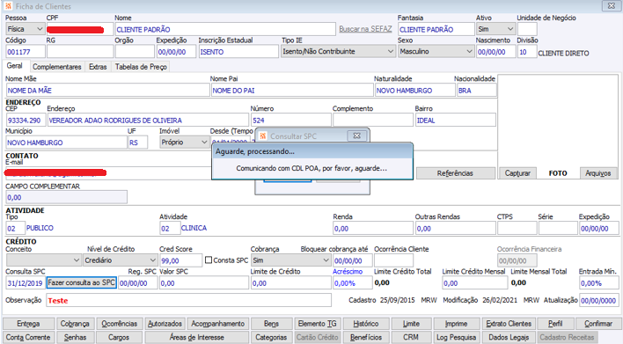The image size is (623, 344).
Task: Click the Consultar SPC dialog icon
Action: tap(262, 135)
